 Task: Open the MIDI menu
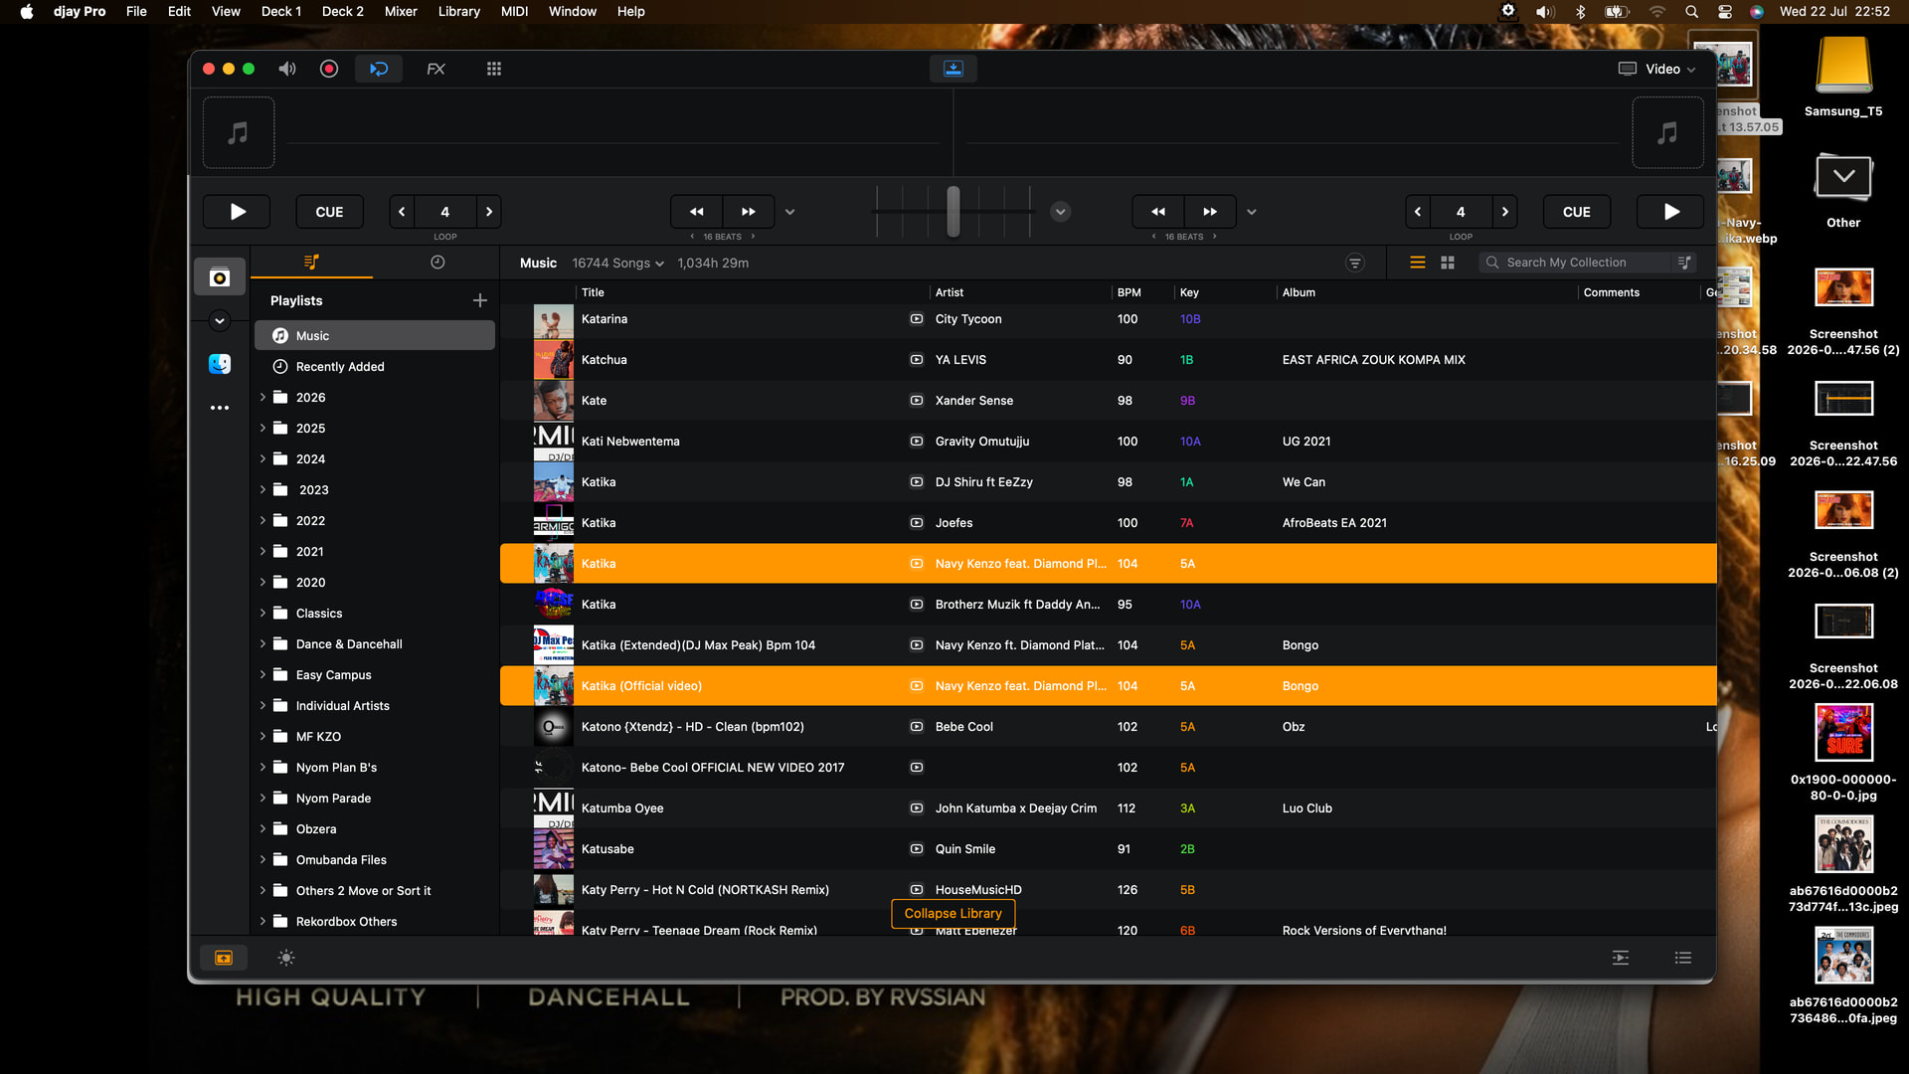[515, 12]
